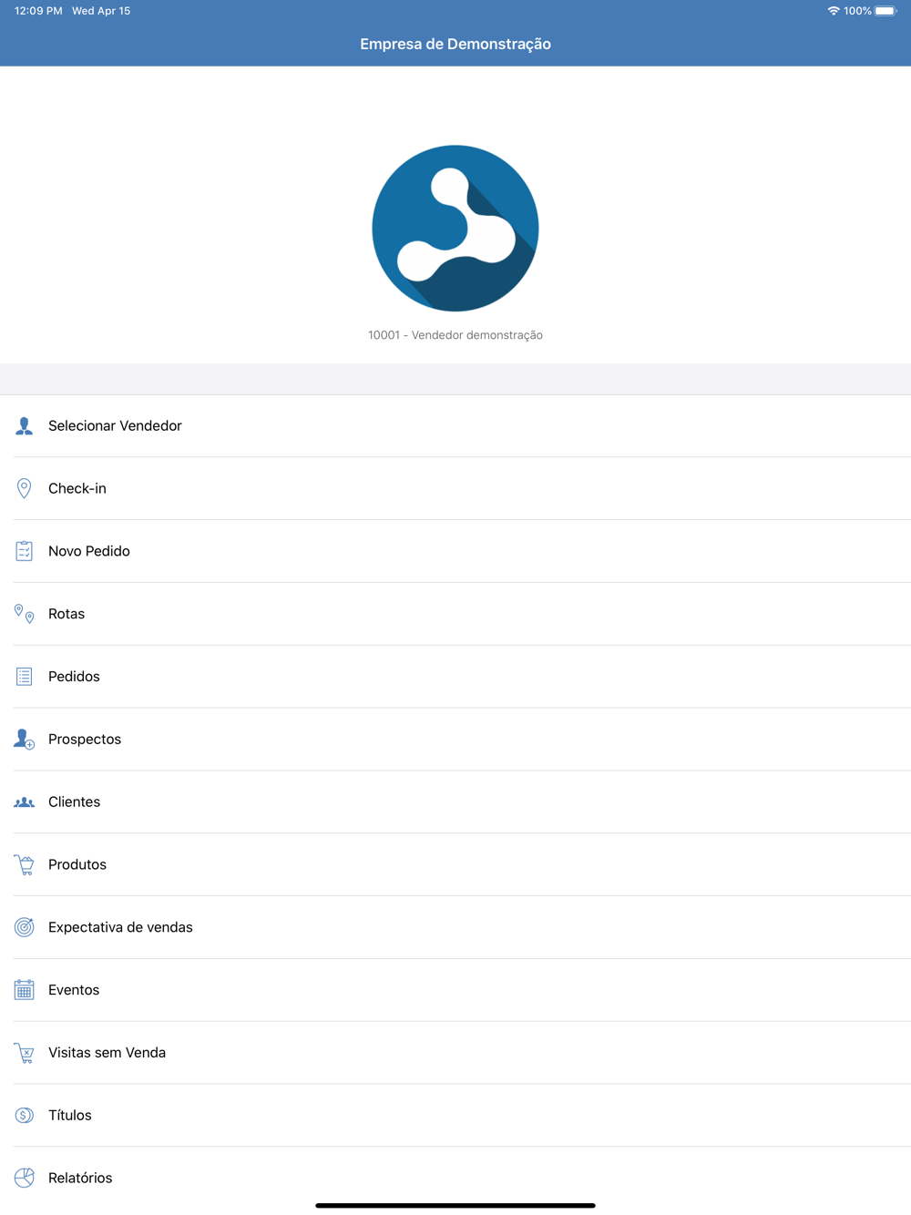Image resolution: width=911 pixels, height=1215 pixels.
Task: Tap the crossed cart icon for Visitas sem Venda
Action: click(25, 1053)
